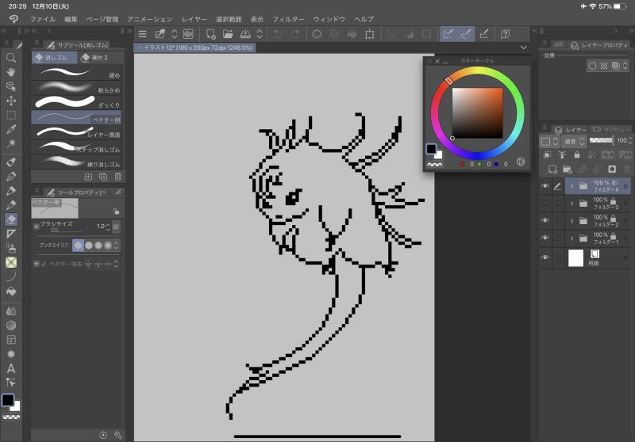Select the Eraser tool in toolbar
The height and width of the screenshot is (442, 635).
click(x=11, y=219)
